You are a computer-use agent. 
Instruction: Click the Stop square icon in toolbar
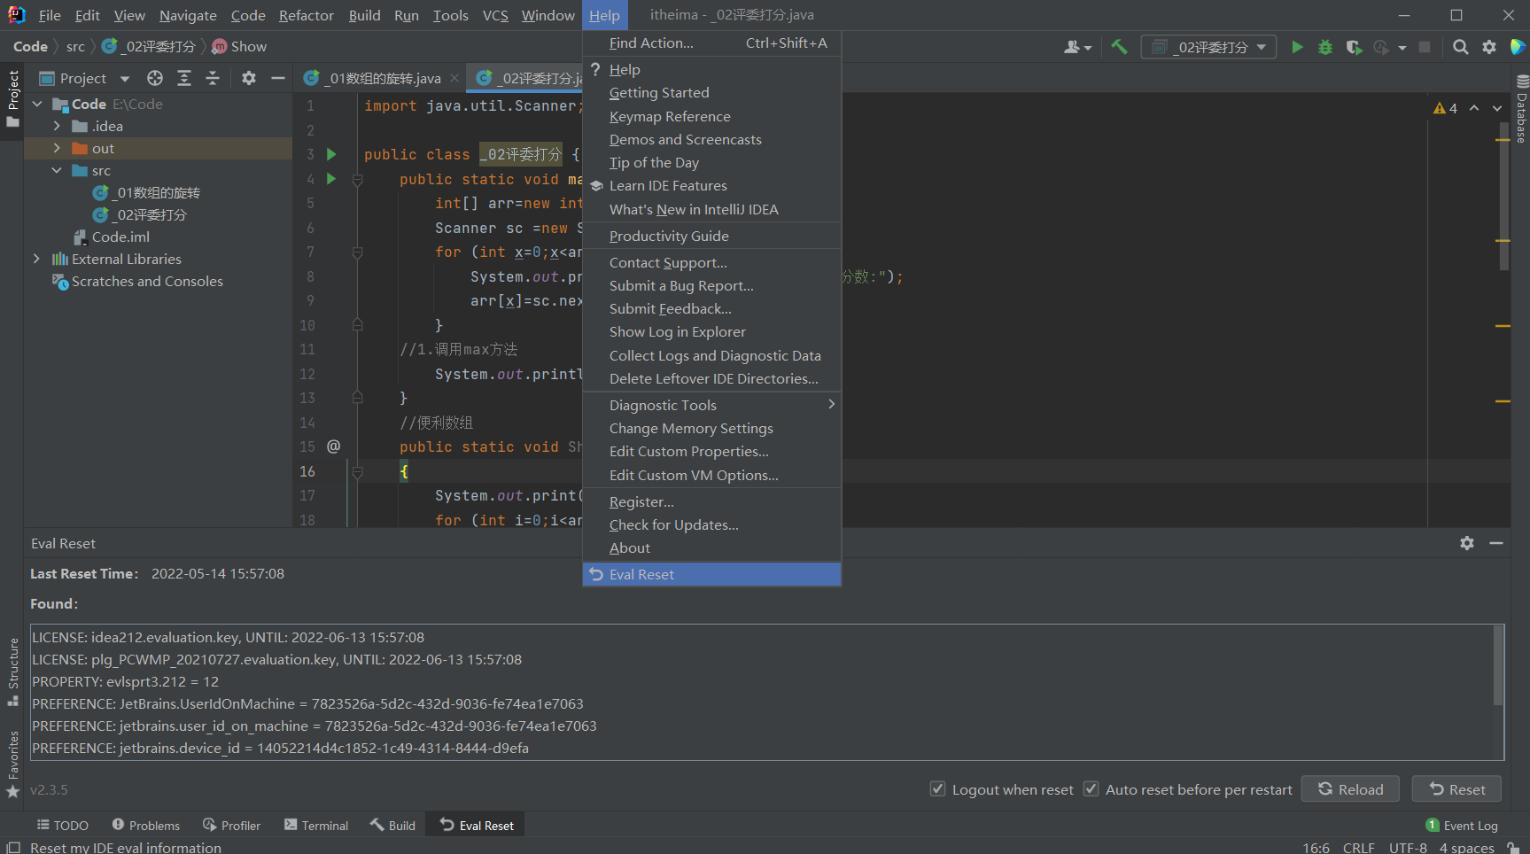pos(1425,47)
